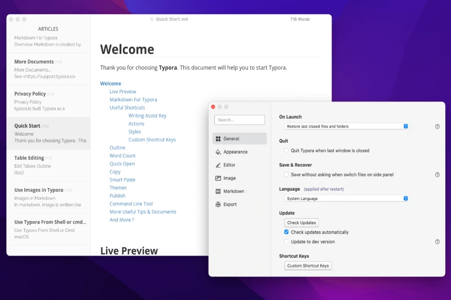Follow the Live Preview table of contents link

(123, 92)
